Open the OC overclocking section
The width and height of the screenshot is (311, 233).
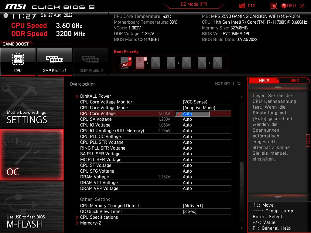coord(32,155)
